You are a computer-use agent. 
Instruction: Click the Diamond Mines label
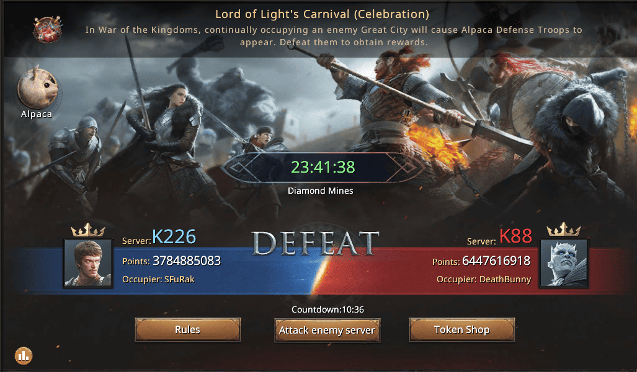coord(321,191)
